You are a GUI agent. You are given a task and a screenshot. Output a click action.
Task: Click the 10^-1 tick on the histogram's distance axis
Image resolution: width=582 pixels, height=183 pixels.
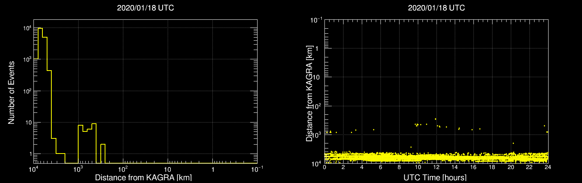pos(257,169)
